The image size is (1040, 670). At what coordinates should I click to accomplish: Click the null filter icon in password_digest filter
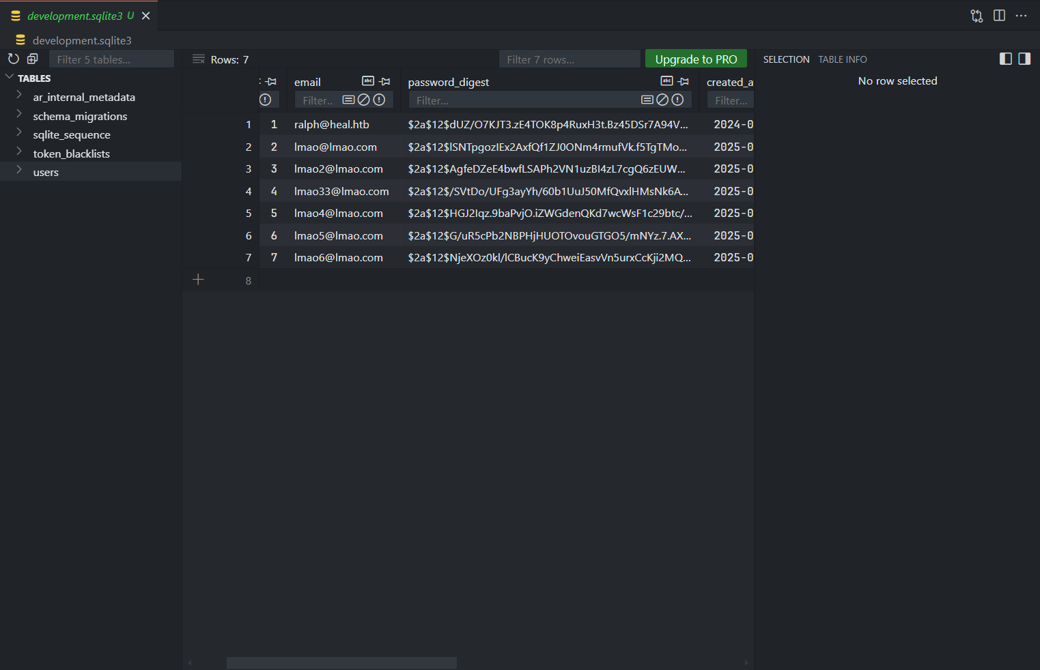pos(662,100)
